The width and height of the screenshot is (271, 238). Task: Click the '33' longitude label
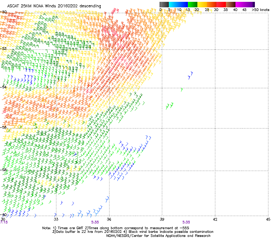pos(56,219)
